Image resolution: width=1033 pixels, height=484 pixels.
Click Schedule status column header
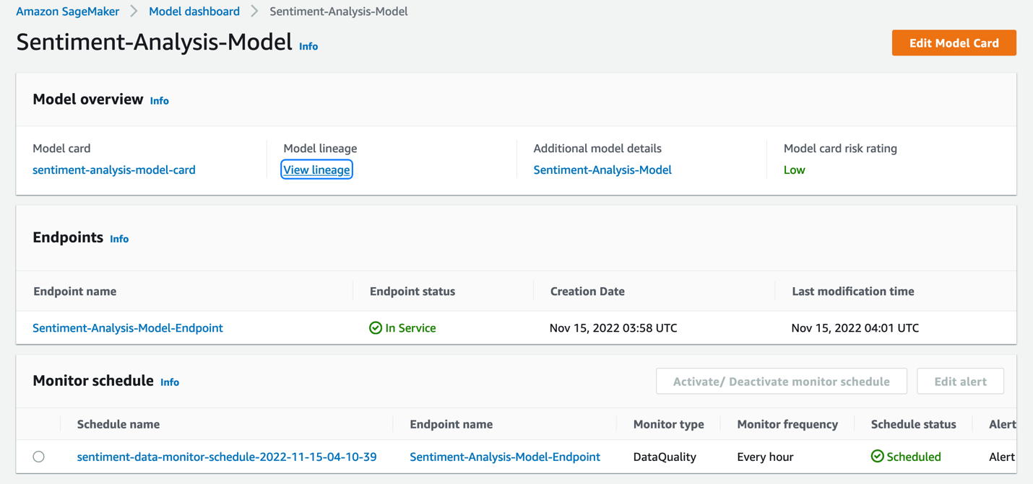tap(914, 424)
